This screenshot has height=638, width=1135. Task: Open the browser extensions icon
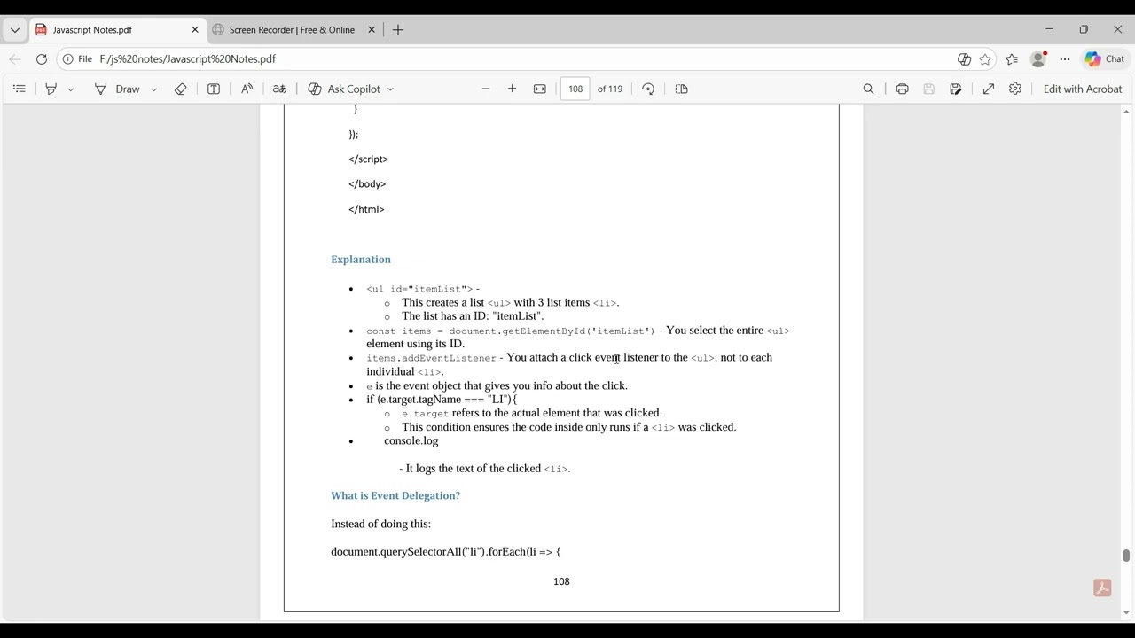click(965, 59)
